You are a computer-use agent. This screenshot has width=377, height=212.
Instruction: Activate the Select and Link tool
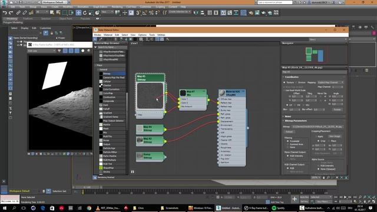18,13
